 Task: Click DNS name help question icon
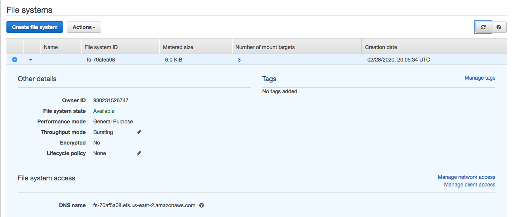pyautogui.click(x=202, y=205)
